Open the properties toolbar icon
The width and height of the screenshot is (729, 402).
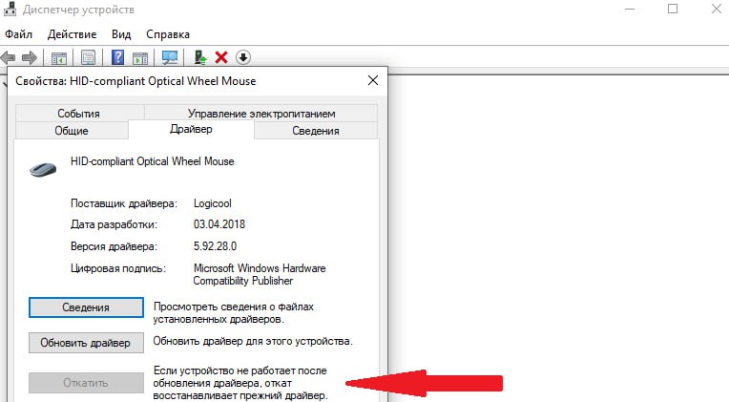point(89,57)
